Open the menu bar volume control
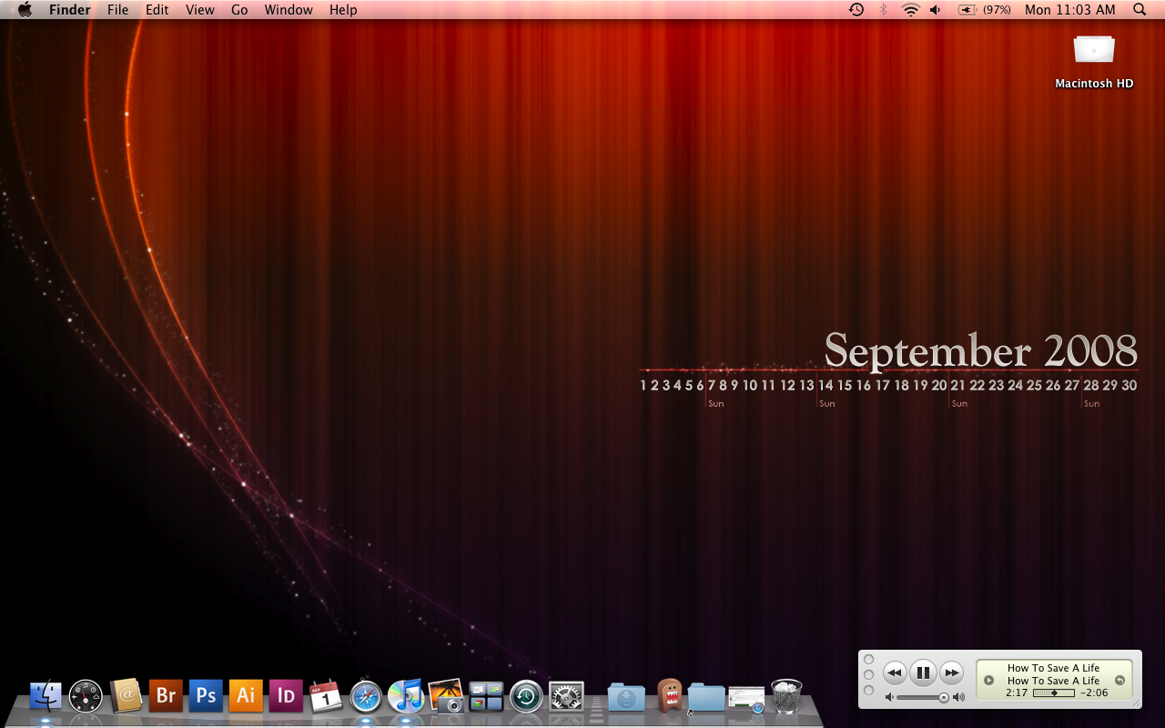1165x728 pixels. [936, 9]
